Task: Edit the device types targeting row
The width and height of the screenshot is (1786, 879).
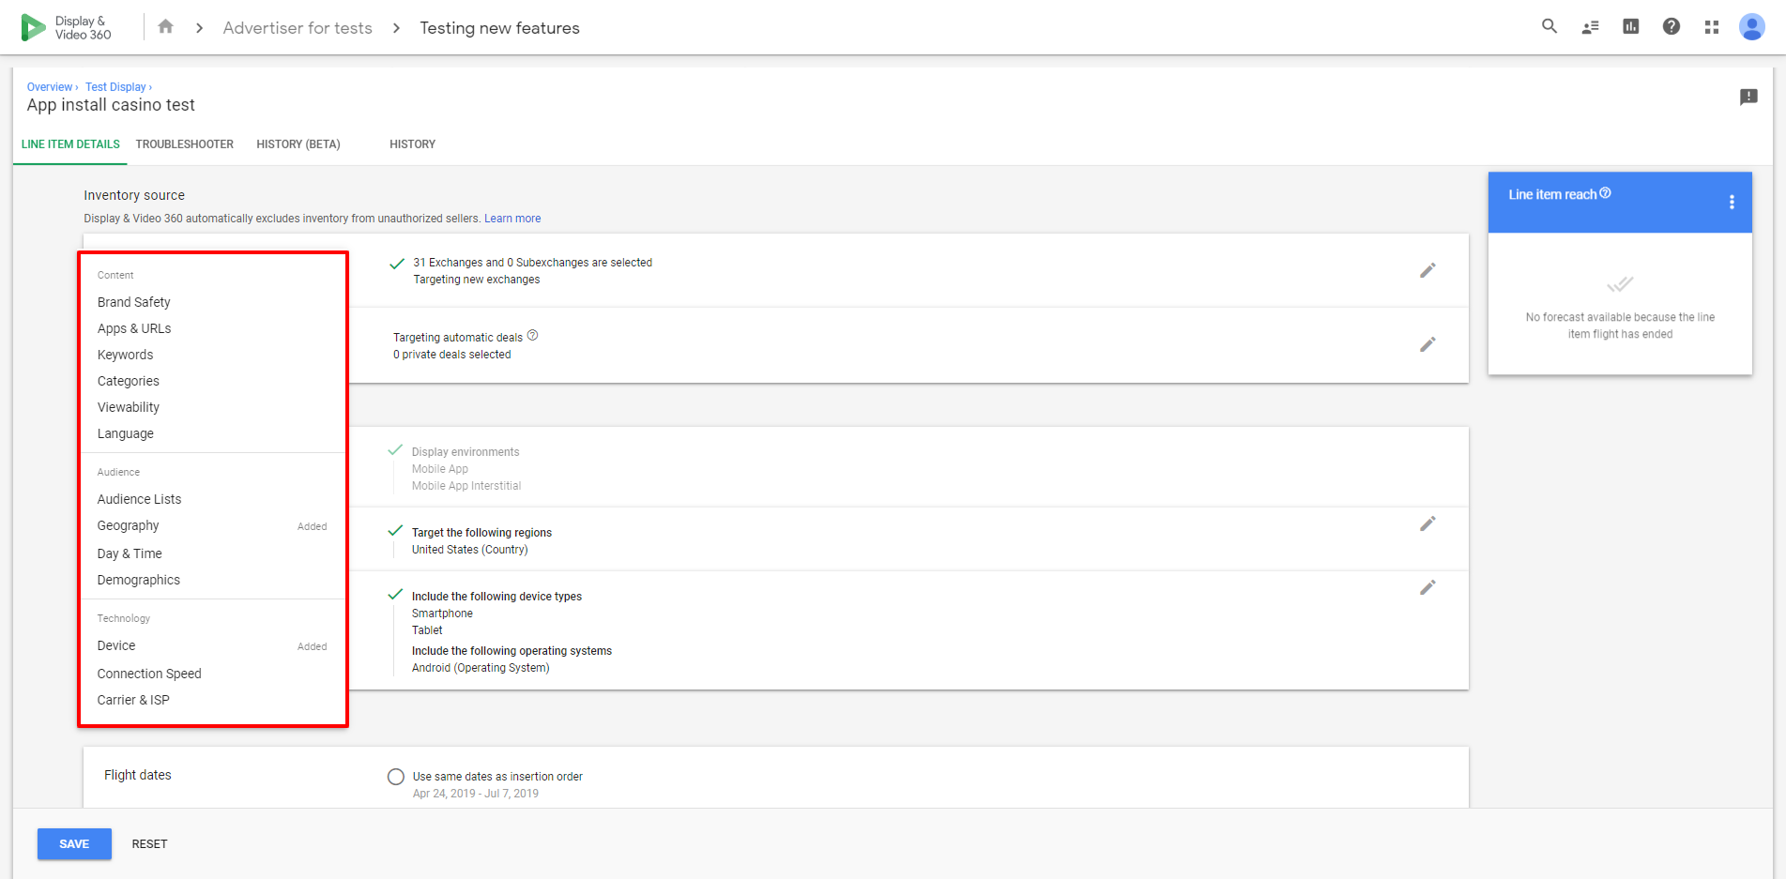Action: 1427,587
